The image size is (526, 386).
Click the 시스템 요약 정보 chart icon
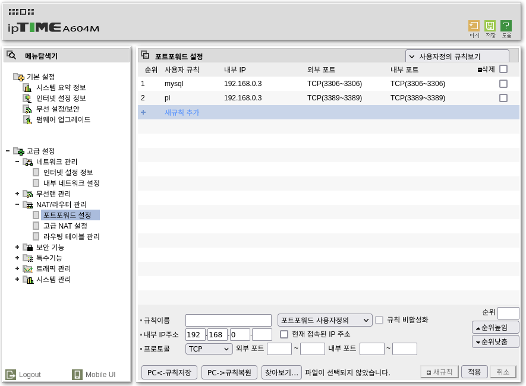(x=27, y=88)
